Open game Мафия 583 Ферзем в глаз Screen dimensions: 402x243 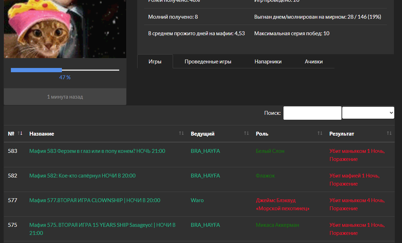pos(97,151)
